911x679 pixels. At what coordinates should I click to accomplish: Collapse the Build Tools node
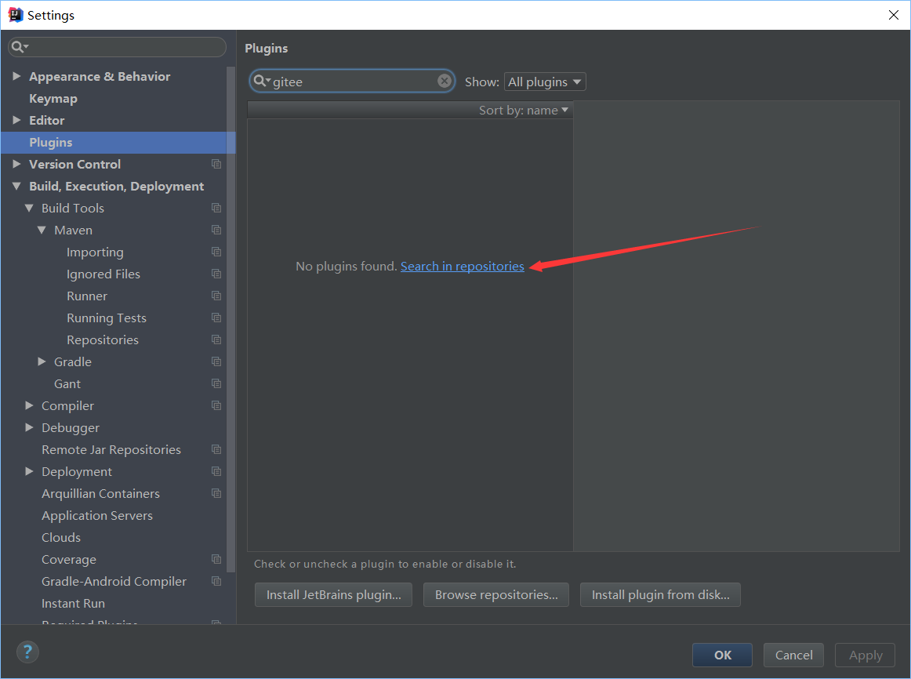point(29,208)
